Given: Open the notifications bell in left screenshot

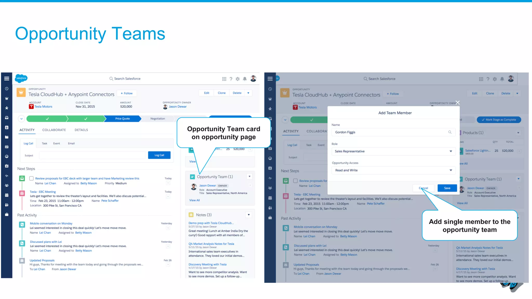Looking at the screenshot, I should (245, 79).
